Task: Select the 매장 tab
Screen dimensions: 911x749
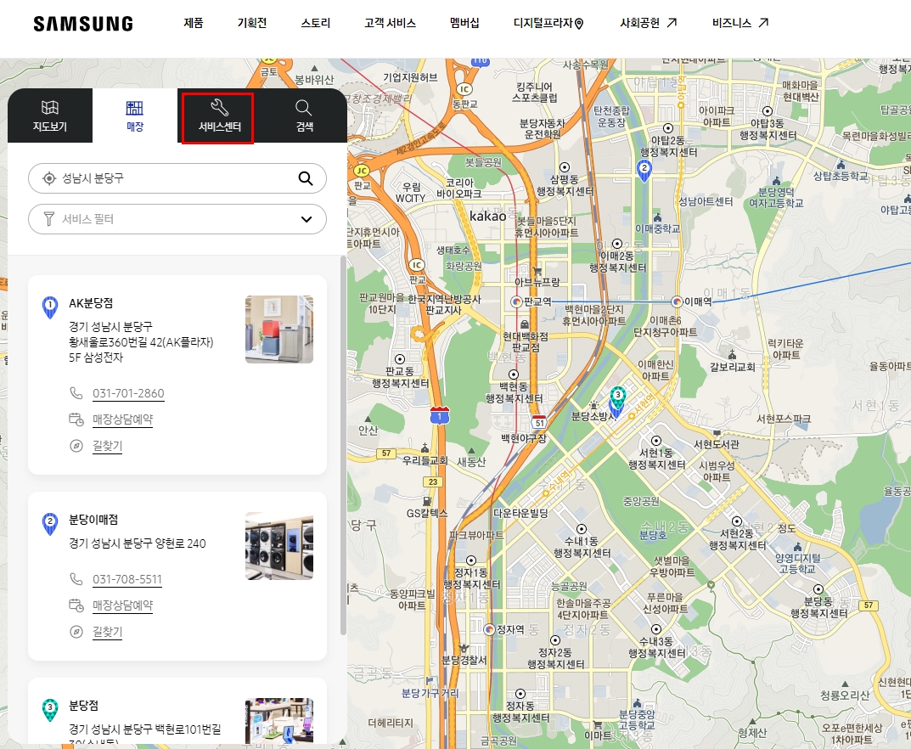Action: pos(135,116)
